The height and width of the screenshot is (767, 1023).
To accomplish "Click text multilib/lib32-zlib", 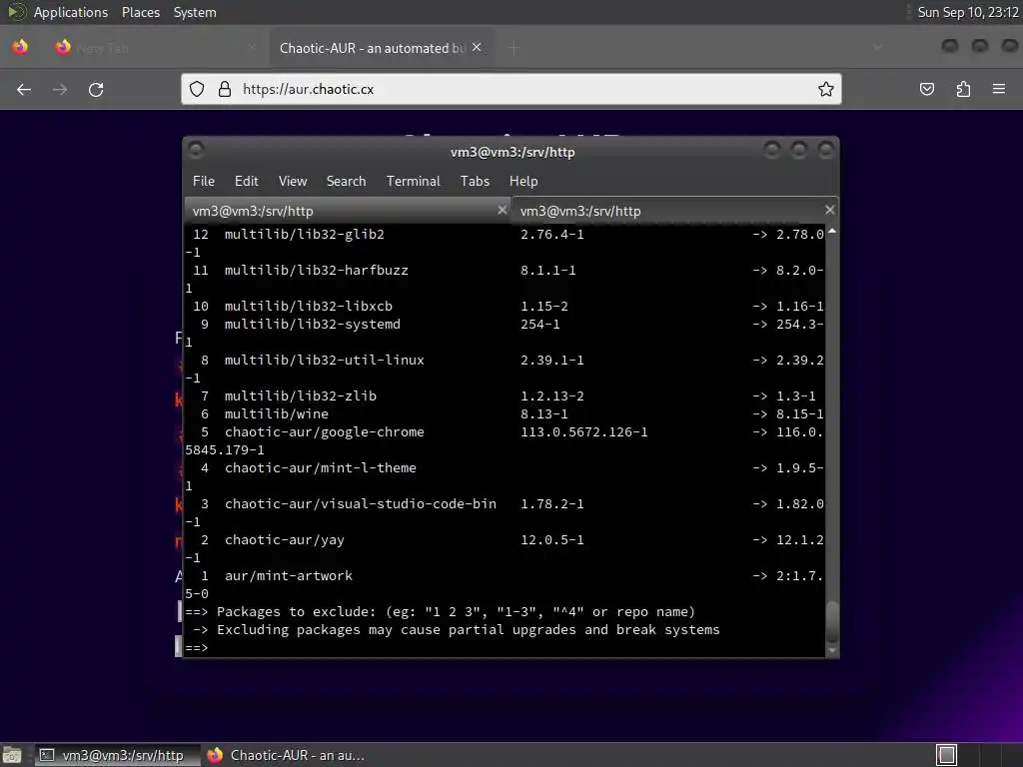I will tap(300, 395).
